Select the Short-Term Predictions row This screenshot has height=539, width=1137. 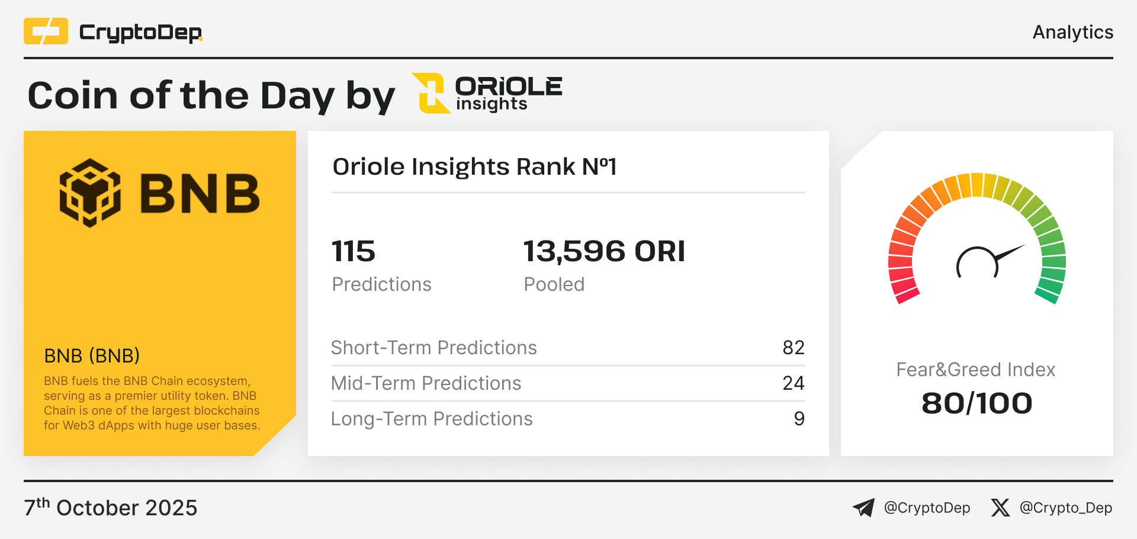tap(567, 348)
